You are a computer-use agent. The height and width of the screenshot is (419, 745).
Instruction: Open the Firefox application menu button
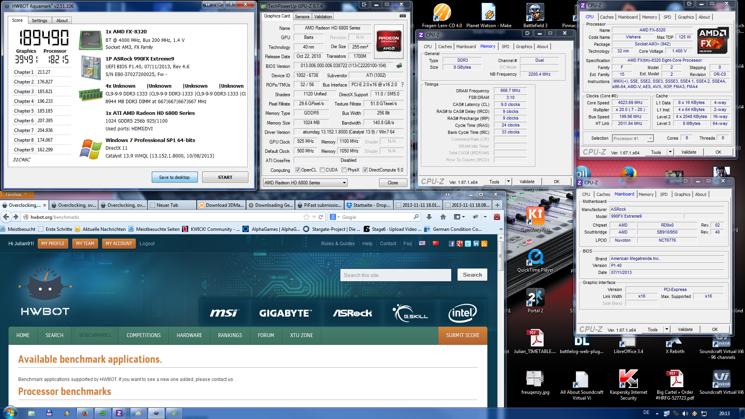tap(16, 194)
